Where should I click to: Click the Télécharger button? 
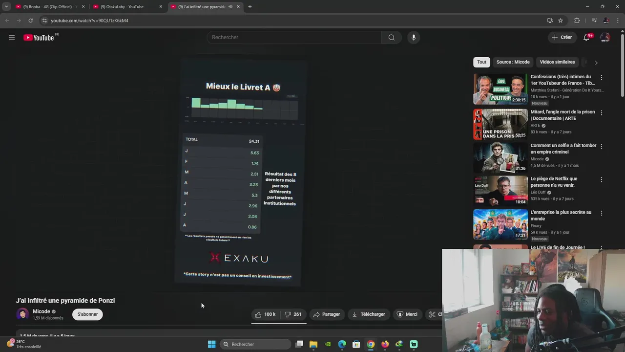(x=369, y=314)
